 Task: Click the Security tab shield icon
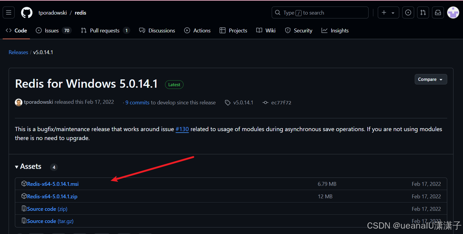(x=288, y=30)
